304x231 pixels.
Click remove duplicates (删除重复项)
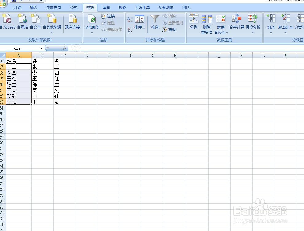(206, 24)
